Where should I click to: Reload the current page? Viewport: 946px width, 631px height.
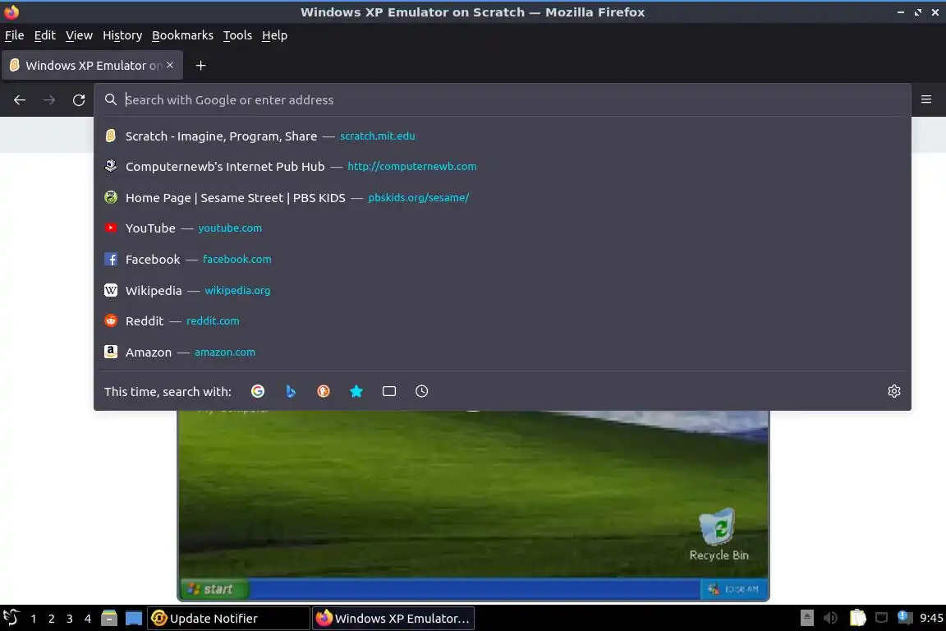coord(79,100)
